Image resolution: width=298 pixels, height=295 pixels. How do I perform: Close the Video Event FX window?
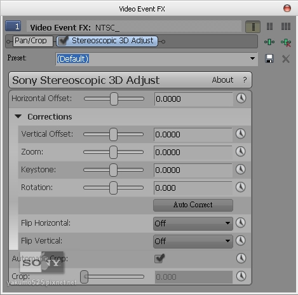point(287,8)
